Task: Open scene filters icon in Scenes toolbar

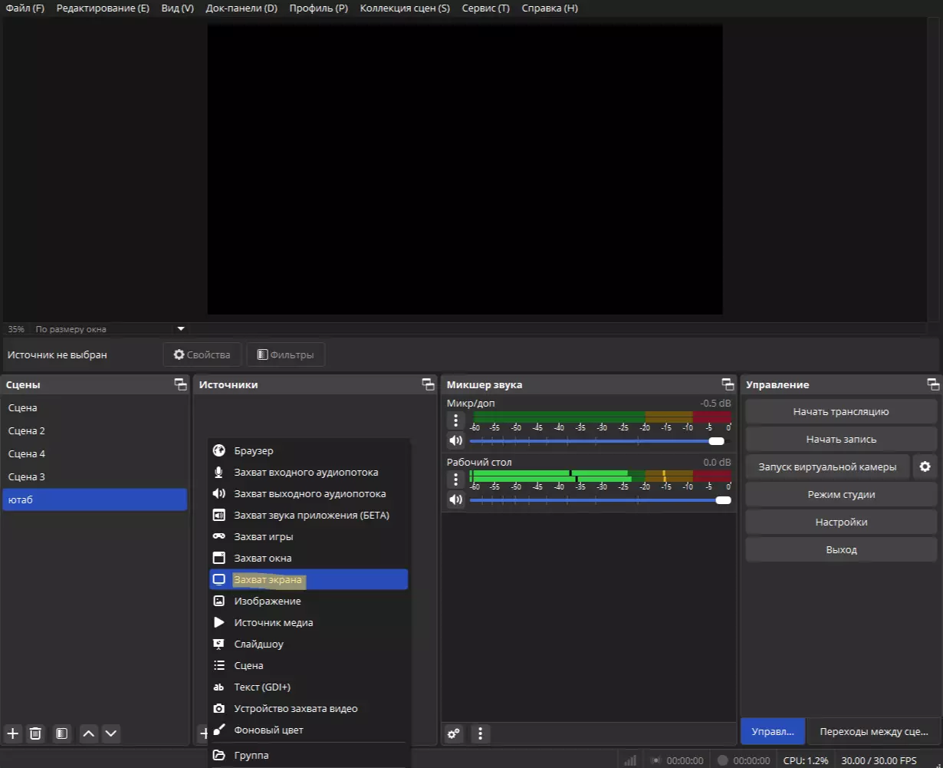Action: (62, 733)
